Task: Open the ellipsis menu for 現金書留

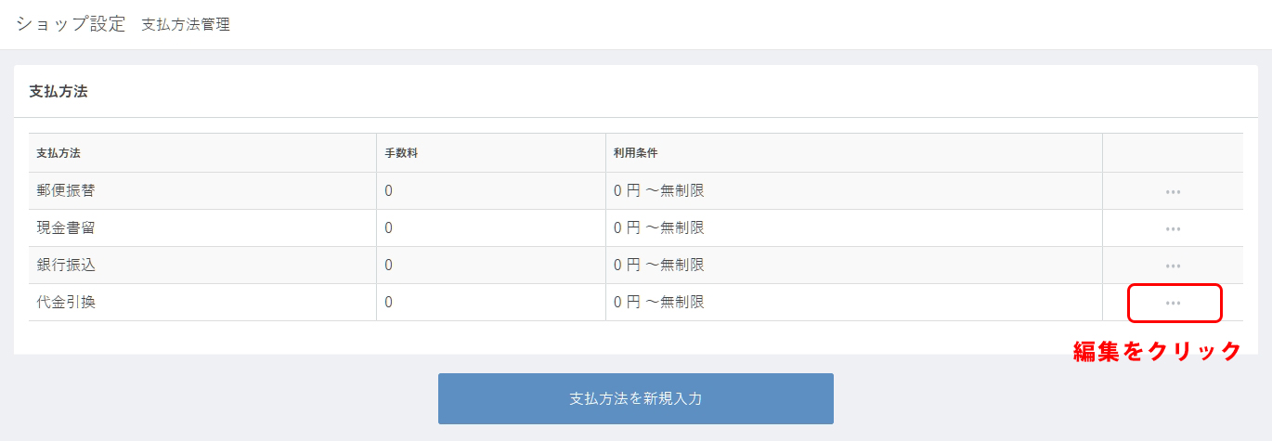Action: click(1173, 228)
